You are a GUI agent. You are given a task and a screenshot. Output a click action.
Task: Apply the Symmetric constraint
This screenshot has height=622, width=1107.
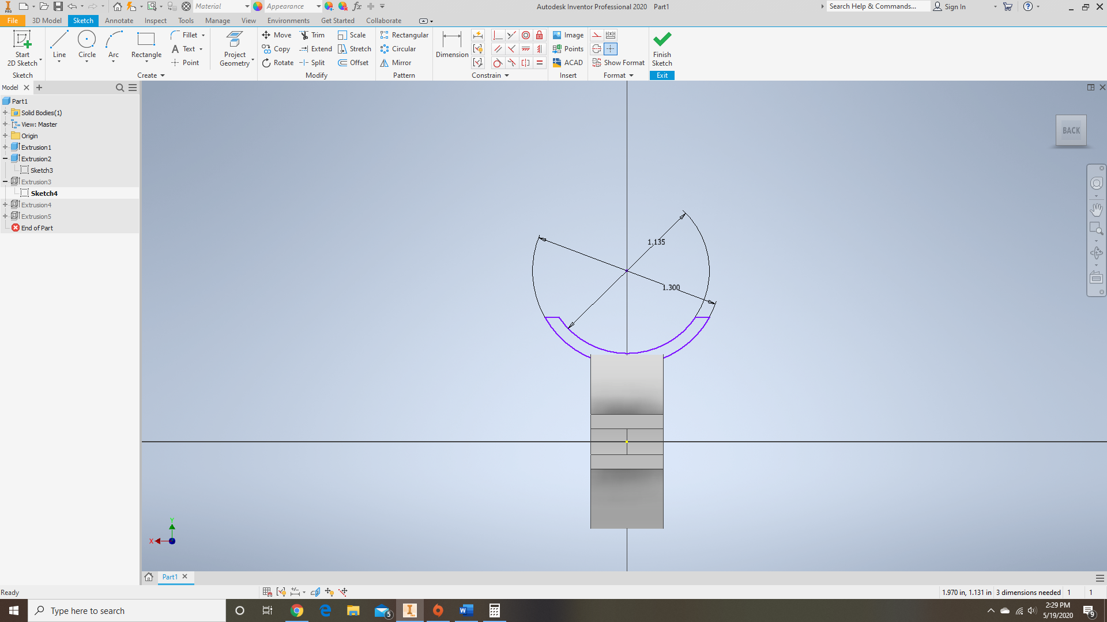coord(526,63)
